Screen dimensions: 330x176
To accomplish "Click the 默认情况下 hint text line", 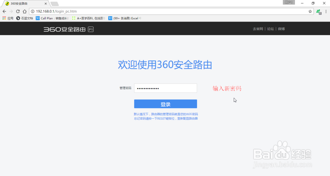I will point(166,114).
